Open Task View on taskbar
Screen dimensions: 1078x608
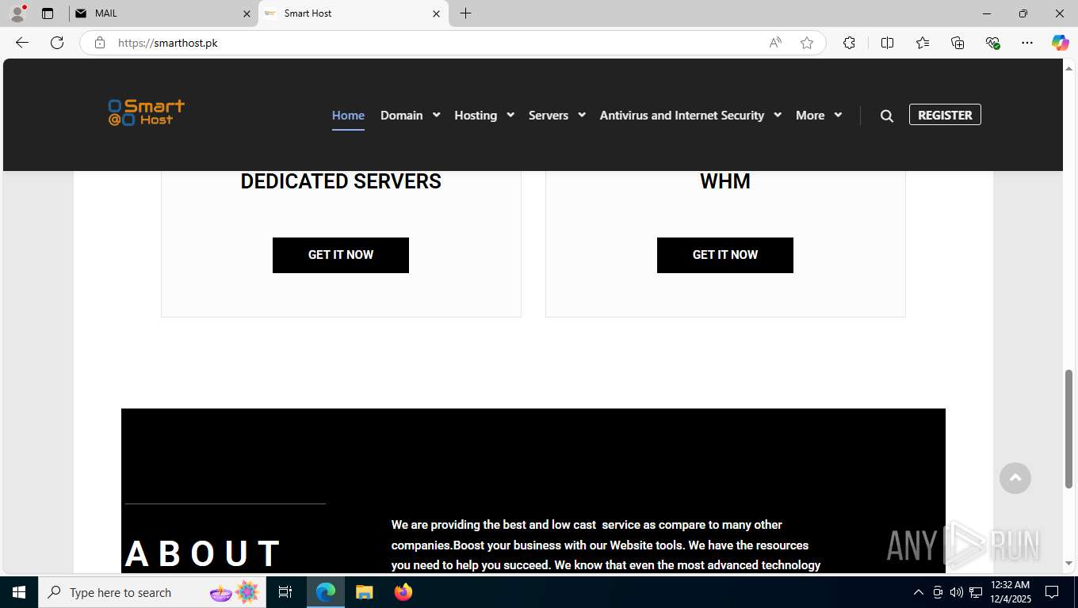[x=285, y=592]
